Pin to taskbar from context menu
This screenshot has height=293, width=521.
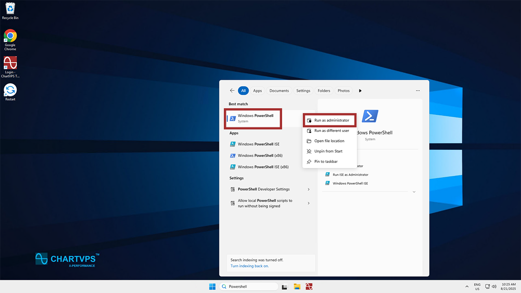click(326, 162)
